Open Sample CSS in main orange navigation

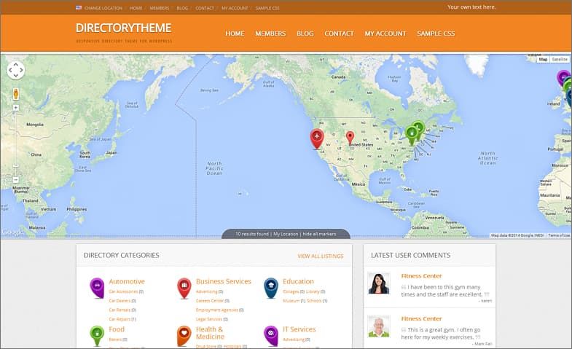[436, 34]
